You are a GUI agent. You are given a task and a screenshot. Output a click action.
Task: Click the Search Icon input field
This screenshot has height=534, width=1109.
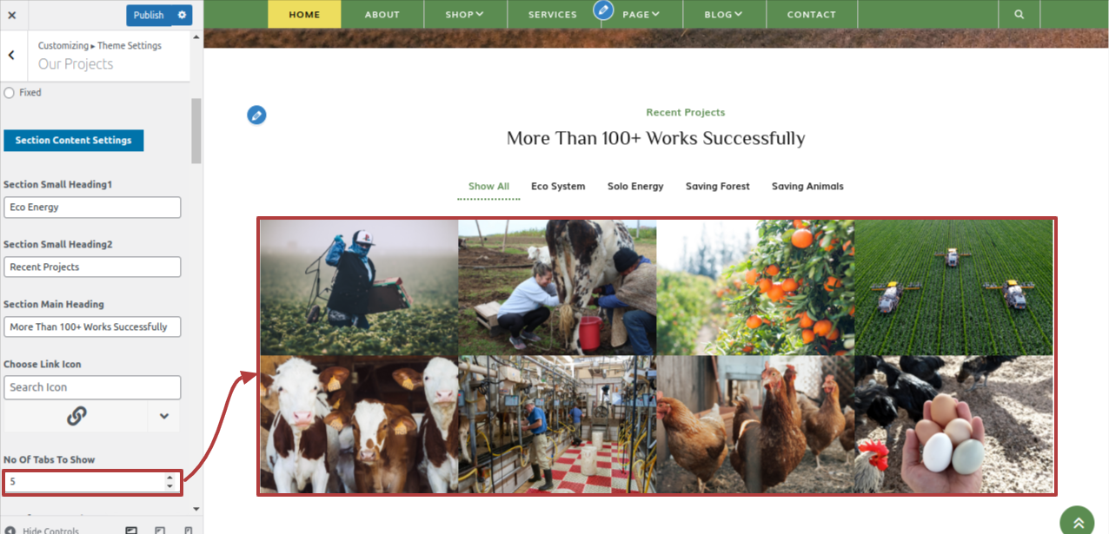92,387
